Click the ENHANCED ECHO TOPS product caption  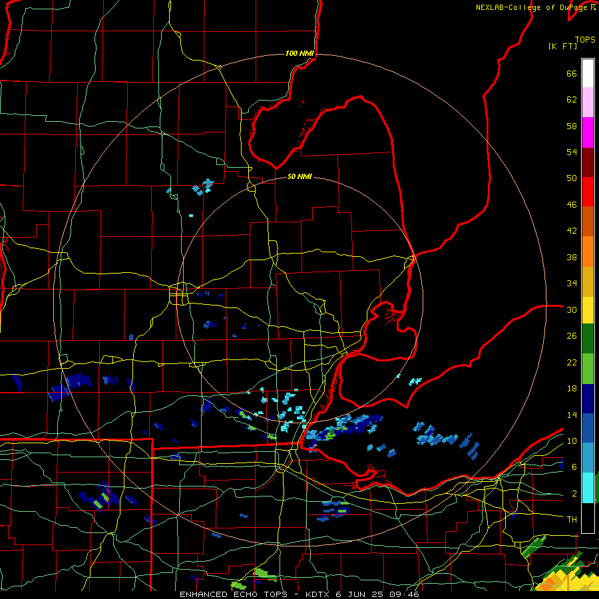[234, 594]
